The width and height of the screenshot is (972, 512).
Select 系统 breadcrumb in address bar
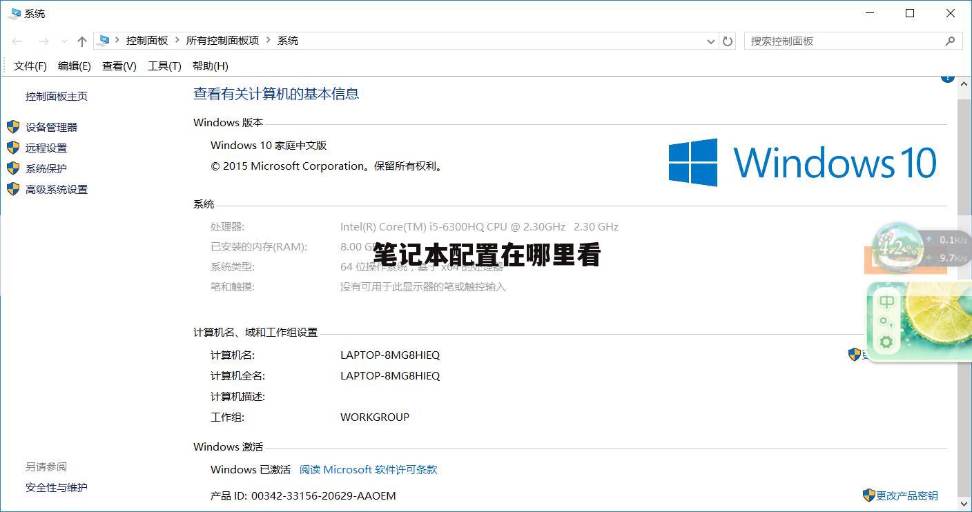(288, 41)
